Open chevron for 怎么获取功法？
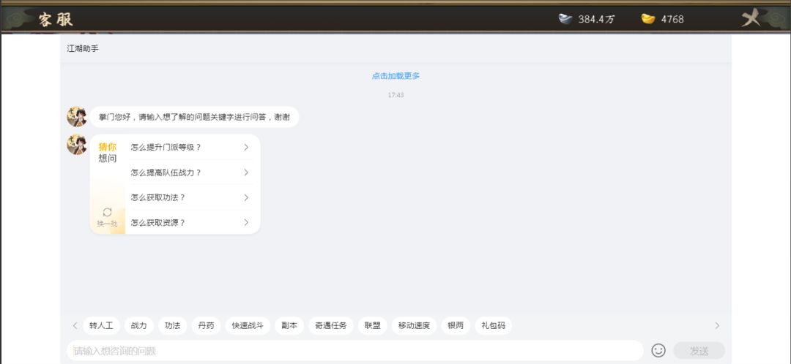 246,198
